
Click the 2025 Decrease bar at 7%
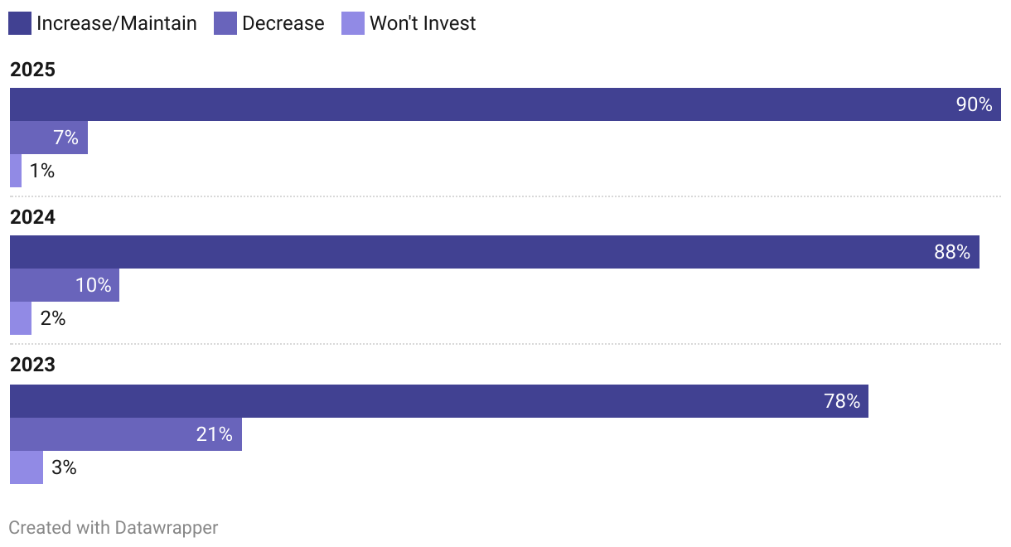click(x=49, y=138)
